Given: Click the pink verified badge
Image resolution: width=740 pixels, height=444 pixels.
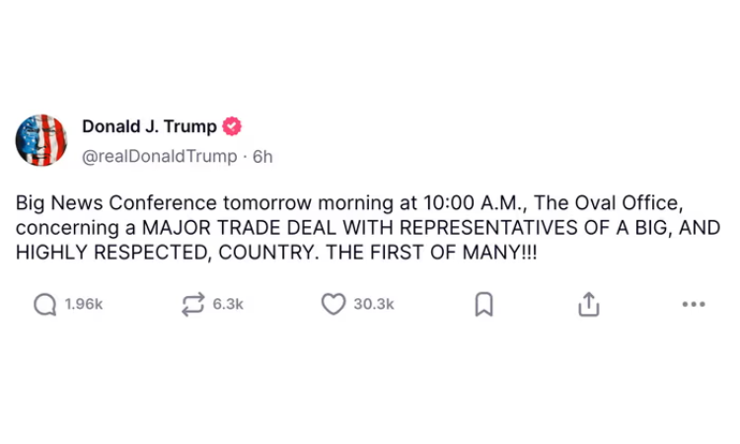Looking at the screenshot, I should coord(232,127).
